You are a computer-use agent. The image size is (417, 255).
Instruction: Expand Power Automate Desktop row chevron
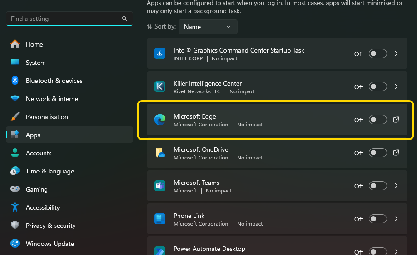tap(396, 251)
